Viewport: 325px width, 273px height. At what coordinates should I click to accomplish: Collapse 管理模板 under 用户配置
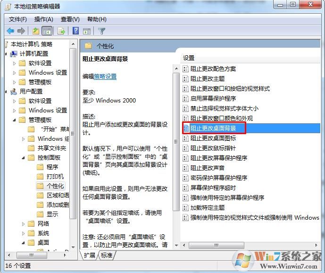point(14,120)
